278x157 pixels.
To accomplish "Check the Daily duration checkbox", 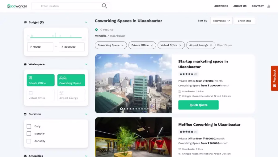I will click(x=29, y=126).
